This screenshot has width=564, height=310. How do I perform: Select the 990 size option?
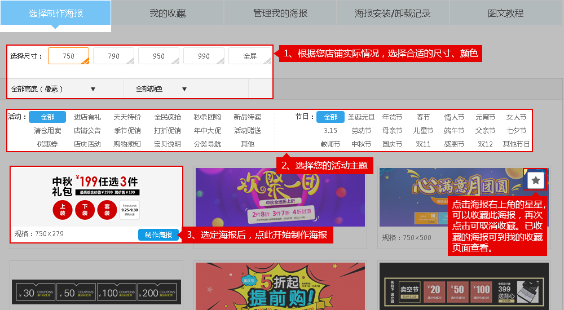coord(204,56)
